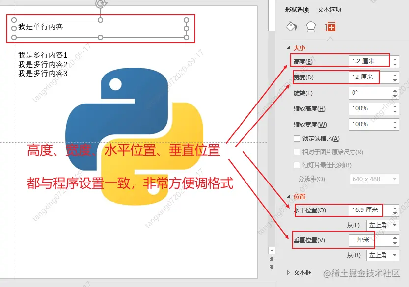Enable 锁定纵横比 checkbox
The width and height of the screenshot is (409, 287).
point(297,139)
